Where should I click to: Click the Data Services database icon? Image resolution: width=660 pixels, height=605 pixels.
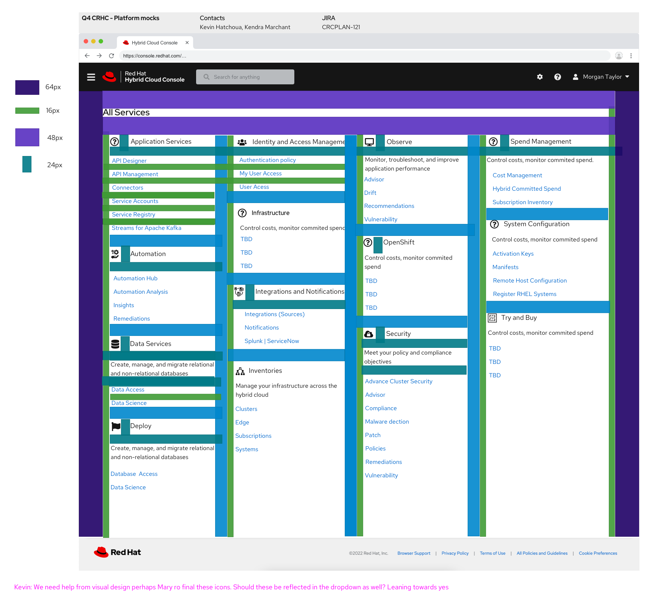(x=115, y=344)
